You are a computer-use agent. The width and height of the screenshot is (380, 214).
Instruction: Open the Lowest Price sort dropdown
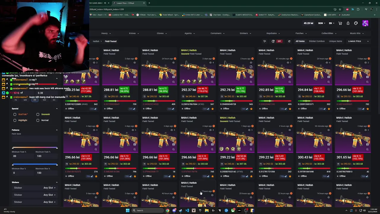click(358, 41)
